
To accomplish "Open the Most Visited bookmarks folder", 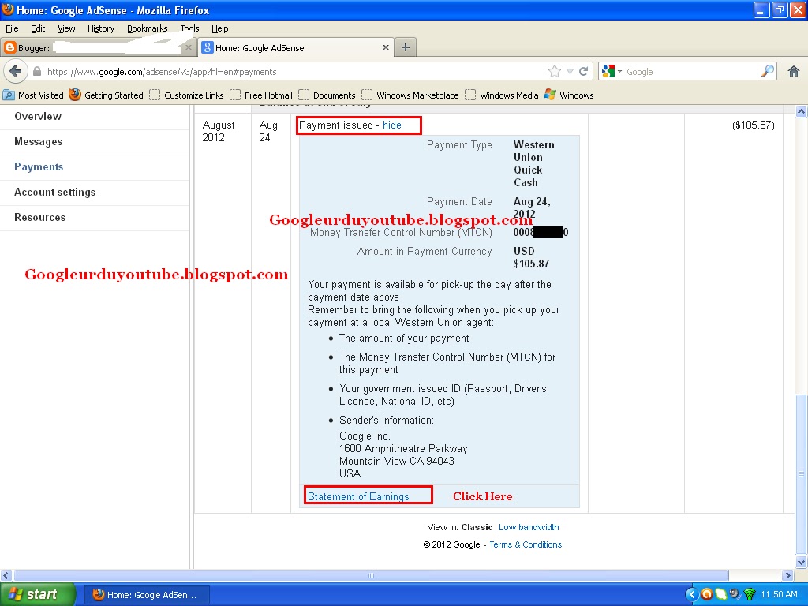I will pos(33,95).
